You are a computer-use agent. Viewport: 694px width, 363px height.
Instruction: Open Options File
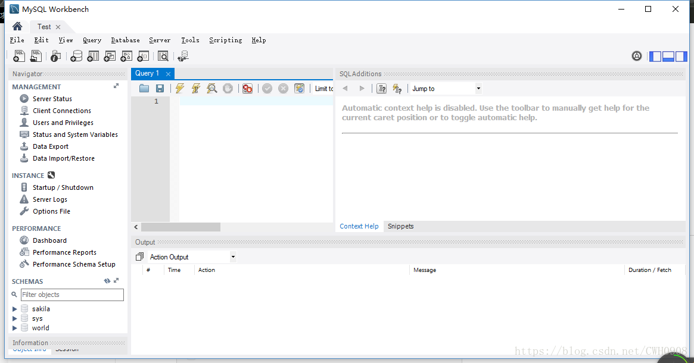click(51, 211)
